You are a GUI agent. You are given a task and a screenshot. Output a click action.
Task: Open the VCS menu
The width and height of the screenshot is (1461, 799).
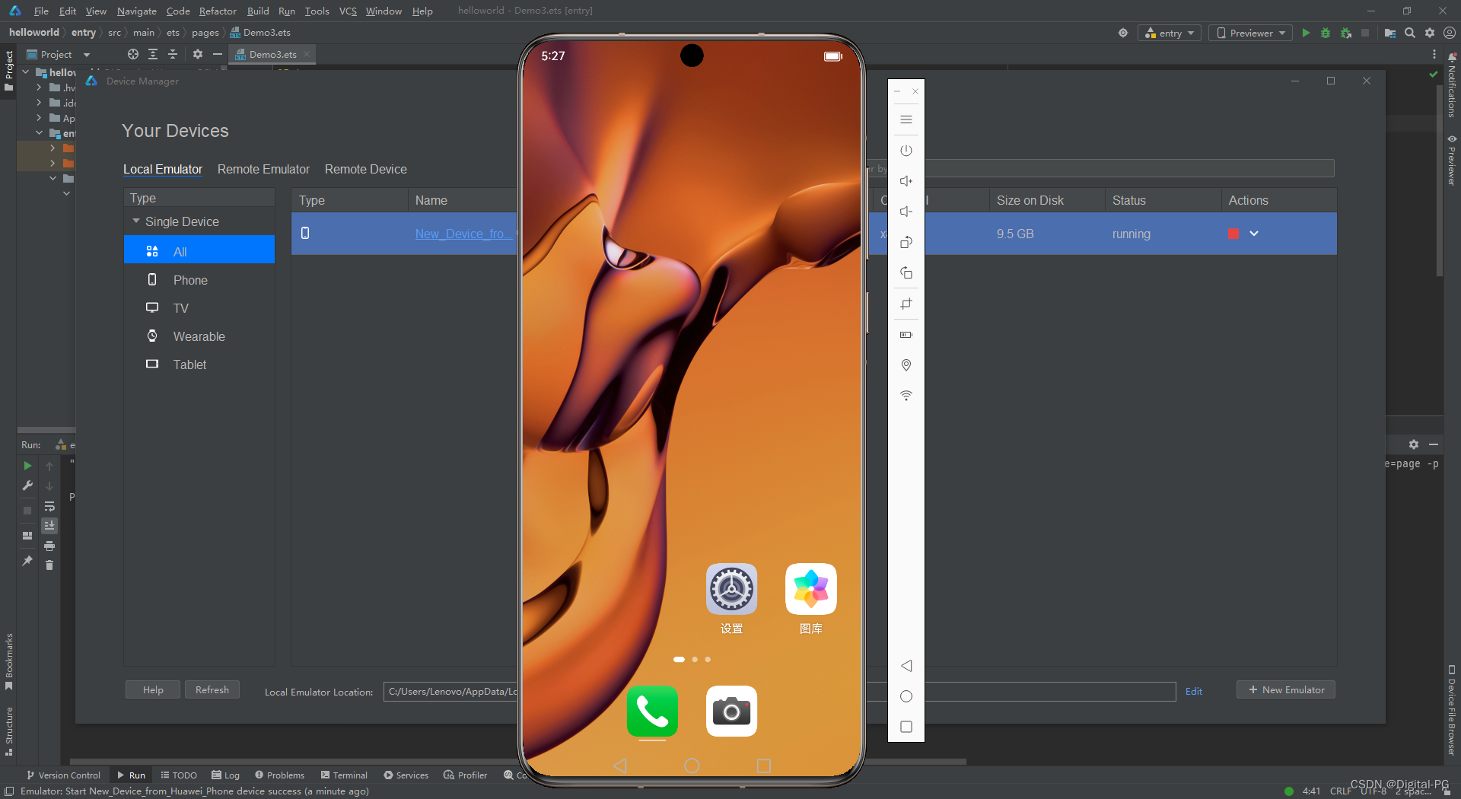tap(348, 11)
